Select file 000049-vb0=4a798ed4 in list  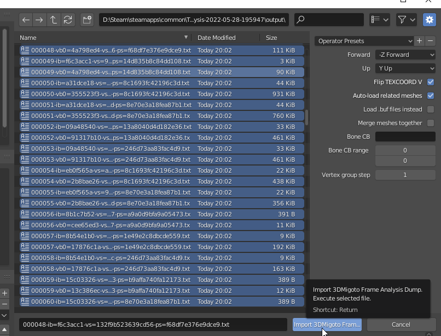point(162,72)
